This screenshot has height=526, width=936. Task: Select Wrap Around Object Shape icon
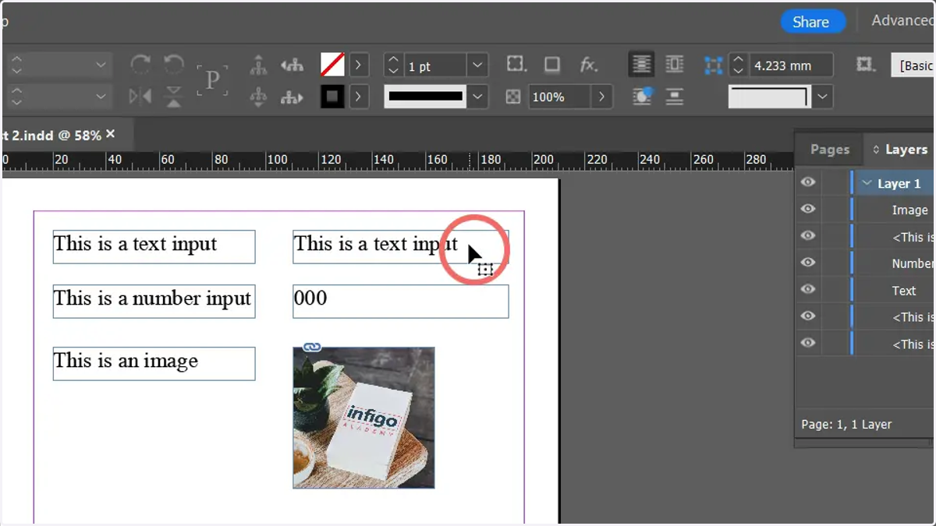pyautogui.click(x=643, y=97)
